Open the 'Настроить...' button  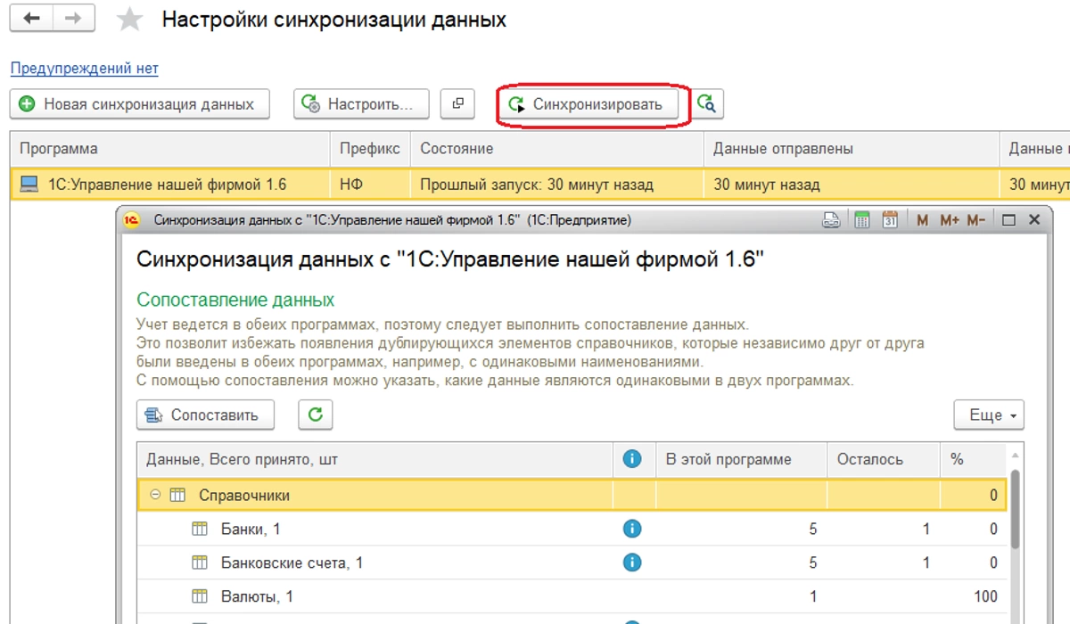click(361, 104)
